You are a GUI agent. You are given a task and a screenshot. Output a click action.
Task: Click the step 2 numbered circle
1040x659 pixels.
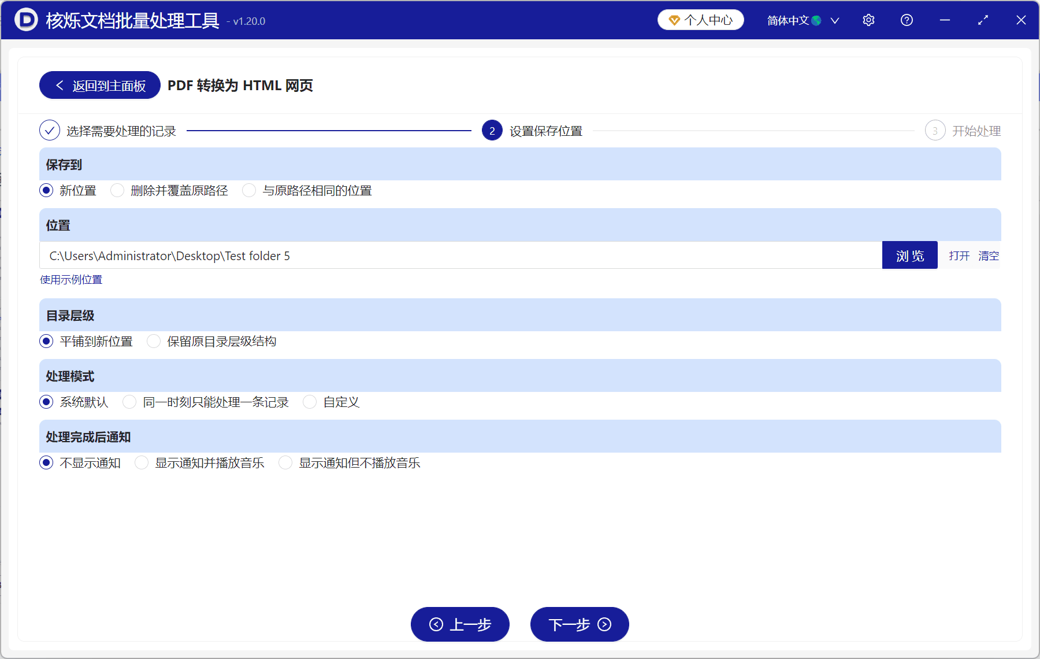(492, 131)
